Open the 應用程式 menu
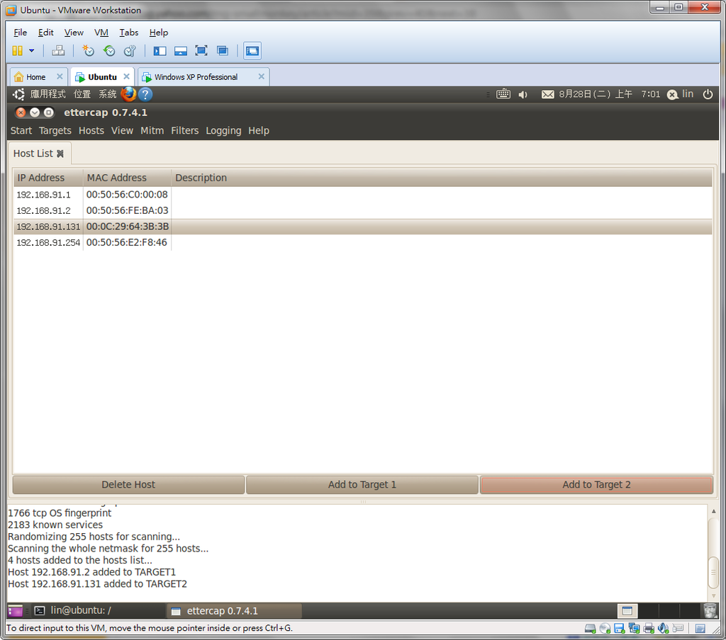This screenshot has height=640, width=726. pyautogui.click(x=48, y=94)
